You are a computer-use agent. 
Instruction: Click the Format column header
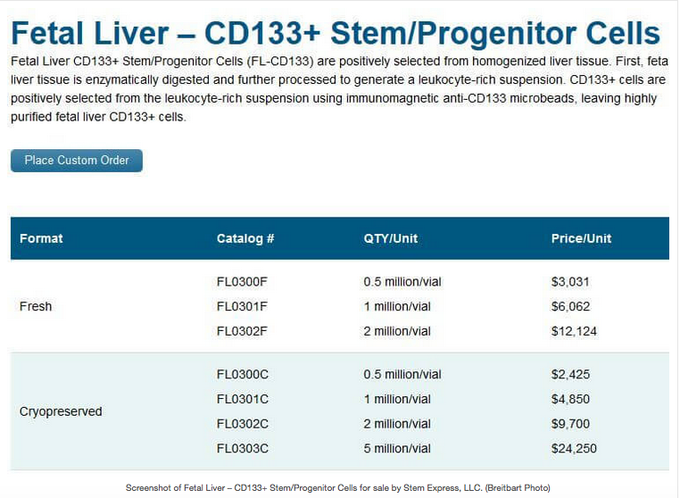41,238
